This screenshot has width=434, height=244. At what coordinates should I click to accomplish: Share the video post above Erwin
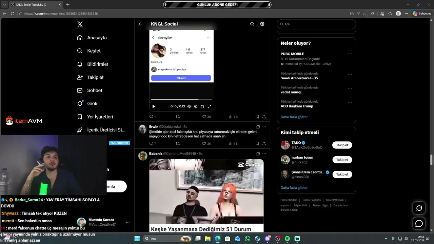tap(264, 117)
